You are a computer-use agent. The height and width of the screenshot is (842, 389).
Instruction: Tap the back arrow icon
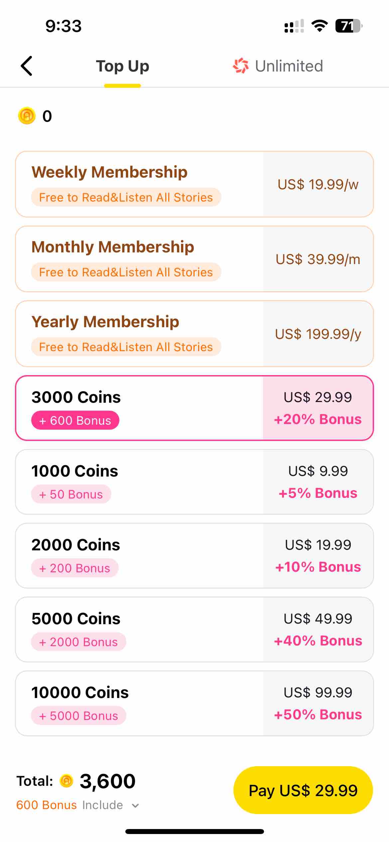click(27, 66)
